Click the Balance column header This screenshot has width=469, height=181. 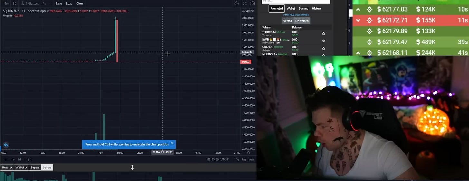coord(297,27)
